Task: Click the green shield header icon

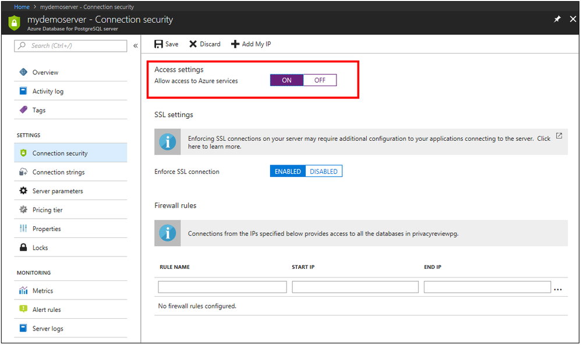Action: (14, 23)
